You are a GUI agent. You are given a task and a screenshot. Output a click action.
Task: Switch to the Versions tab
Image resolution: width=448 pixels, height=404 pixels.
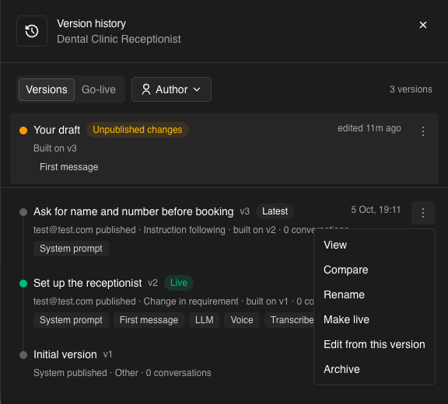(47, 89)
